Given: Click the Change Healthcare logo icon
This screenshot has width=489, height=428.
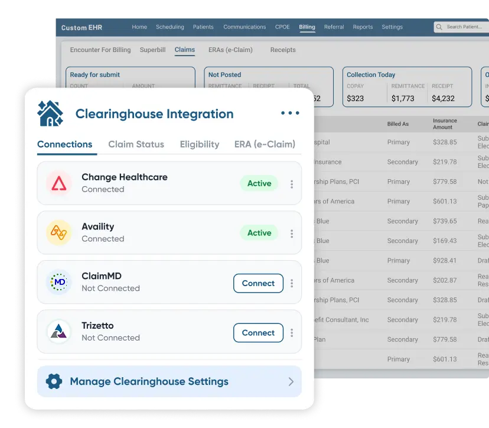Looking at the screenshot, I should 58,183.
